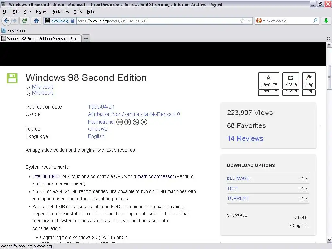Click the DOWNLOAD OPTIONS heading
332x249 pixels.
point(251,165)
